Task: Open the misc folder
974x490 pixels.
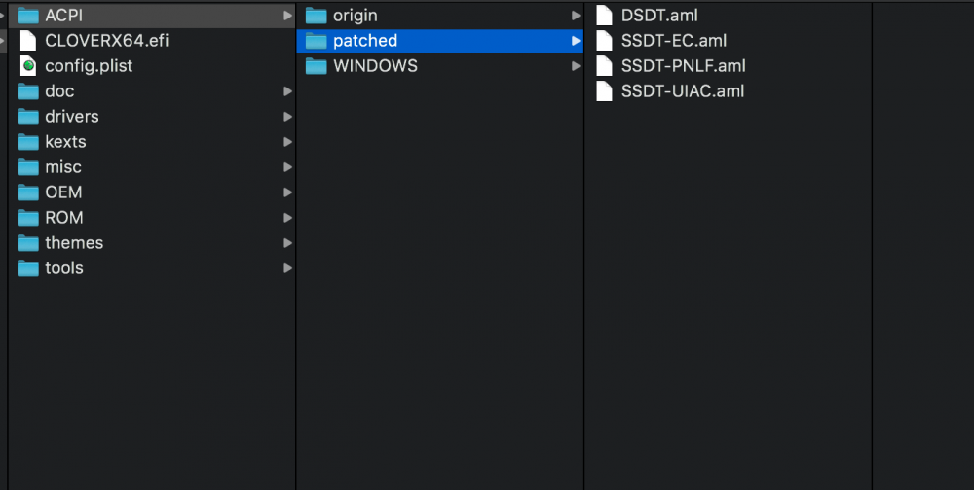Action: [63, 167]
